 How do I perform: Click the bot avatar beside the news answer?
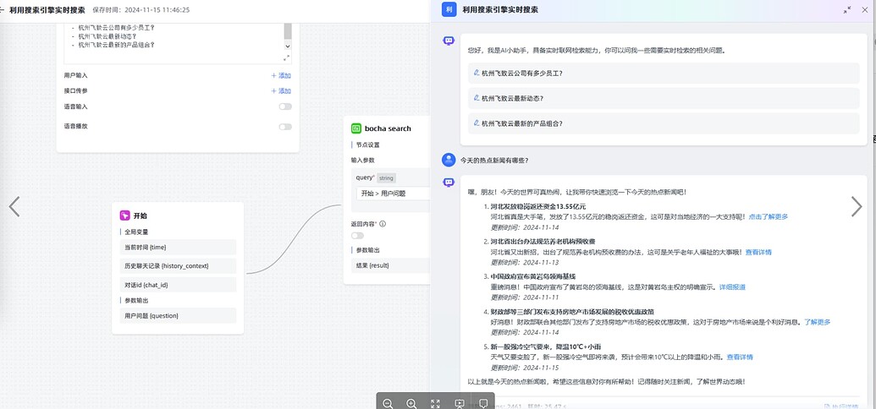point(449,182)
